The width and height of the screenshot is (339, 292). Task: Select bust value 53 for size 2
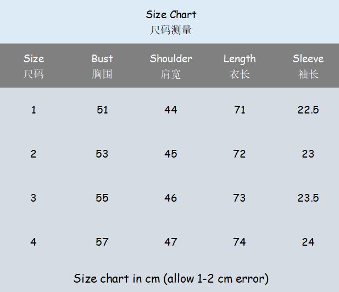tap(102, 154)
